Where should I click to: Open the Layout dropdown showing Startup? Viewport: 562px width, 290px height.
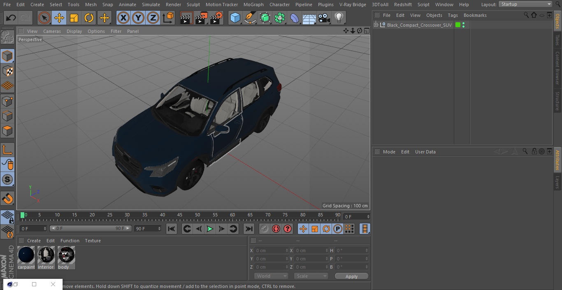coord(526,4)
